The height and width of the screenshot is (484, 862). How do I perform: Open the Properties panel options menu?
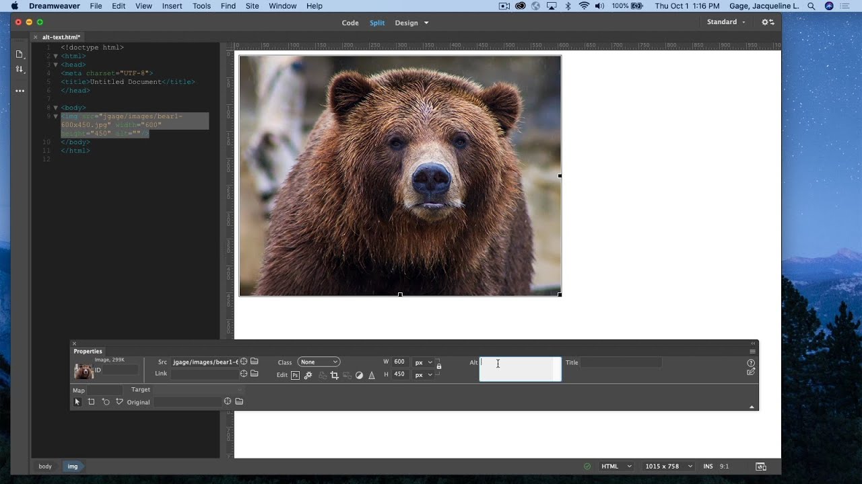[752, 351]
